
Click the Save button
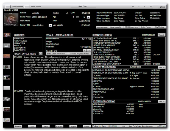coord(46,126)
